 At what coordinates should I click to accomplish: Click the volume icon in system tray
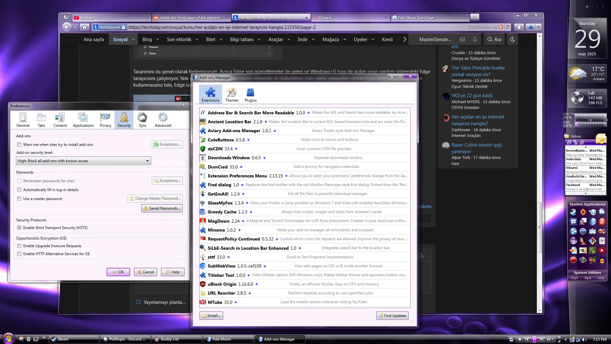click(x=584, y=340)
